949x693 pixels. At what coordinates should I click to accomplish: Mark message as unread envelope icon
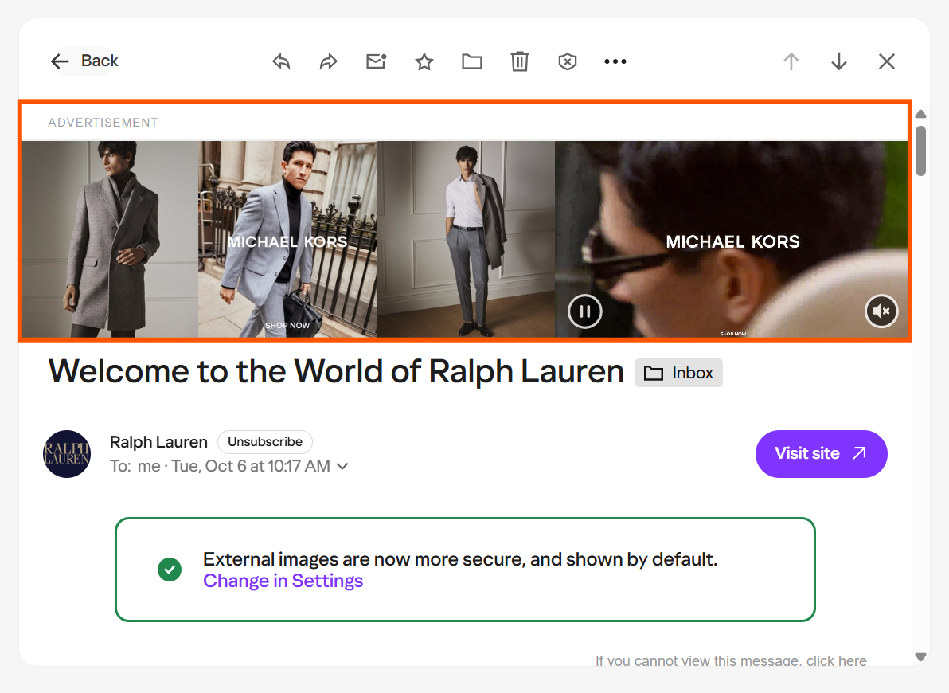coord(377,61)
